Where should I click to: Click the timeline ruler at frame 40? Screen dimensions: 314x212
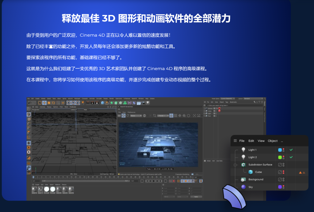pyautogui.click(x=118, y=177)
